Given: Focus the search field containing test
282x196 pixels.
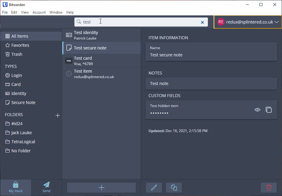Looking at the screenshot, I should [x=141, y=22].
